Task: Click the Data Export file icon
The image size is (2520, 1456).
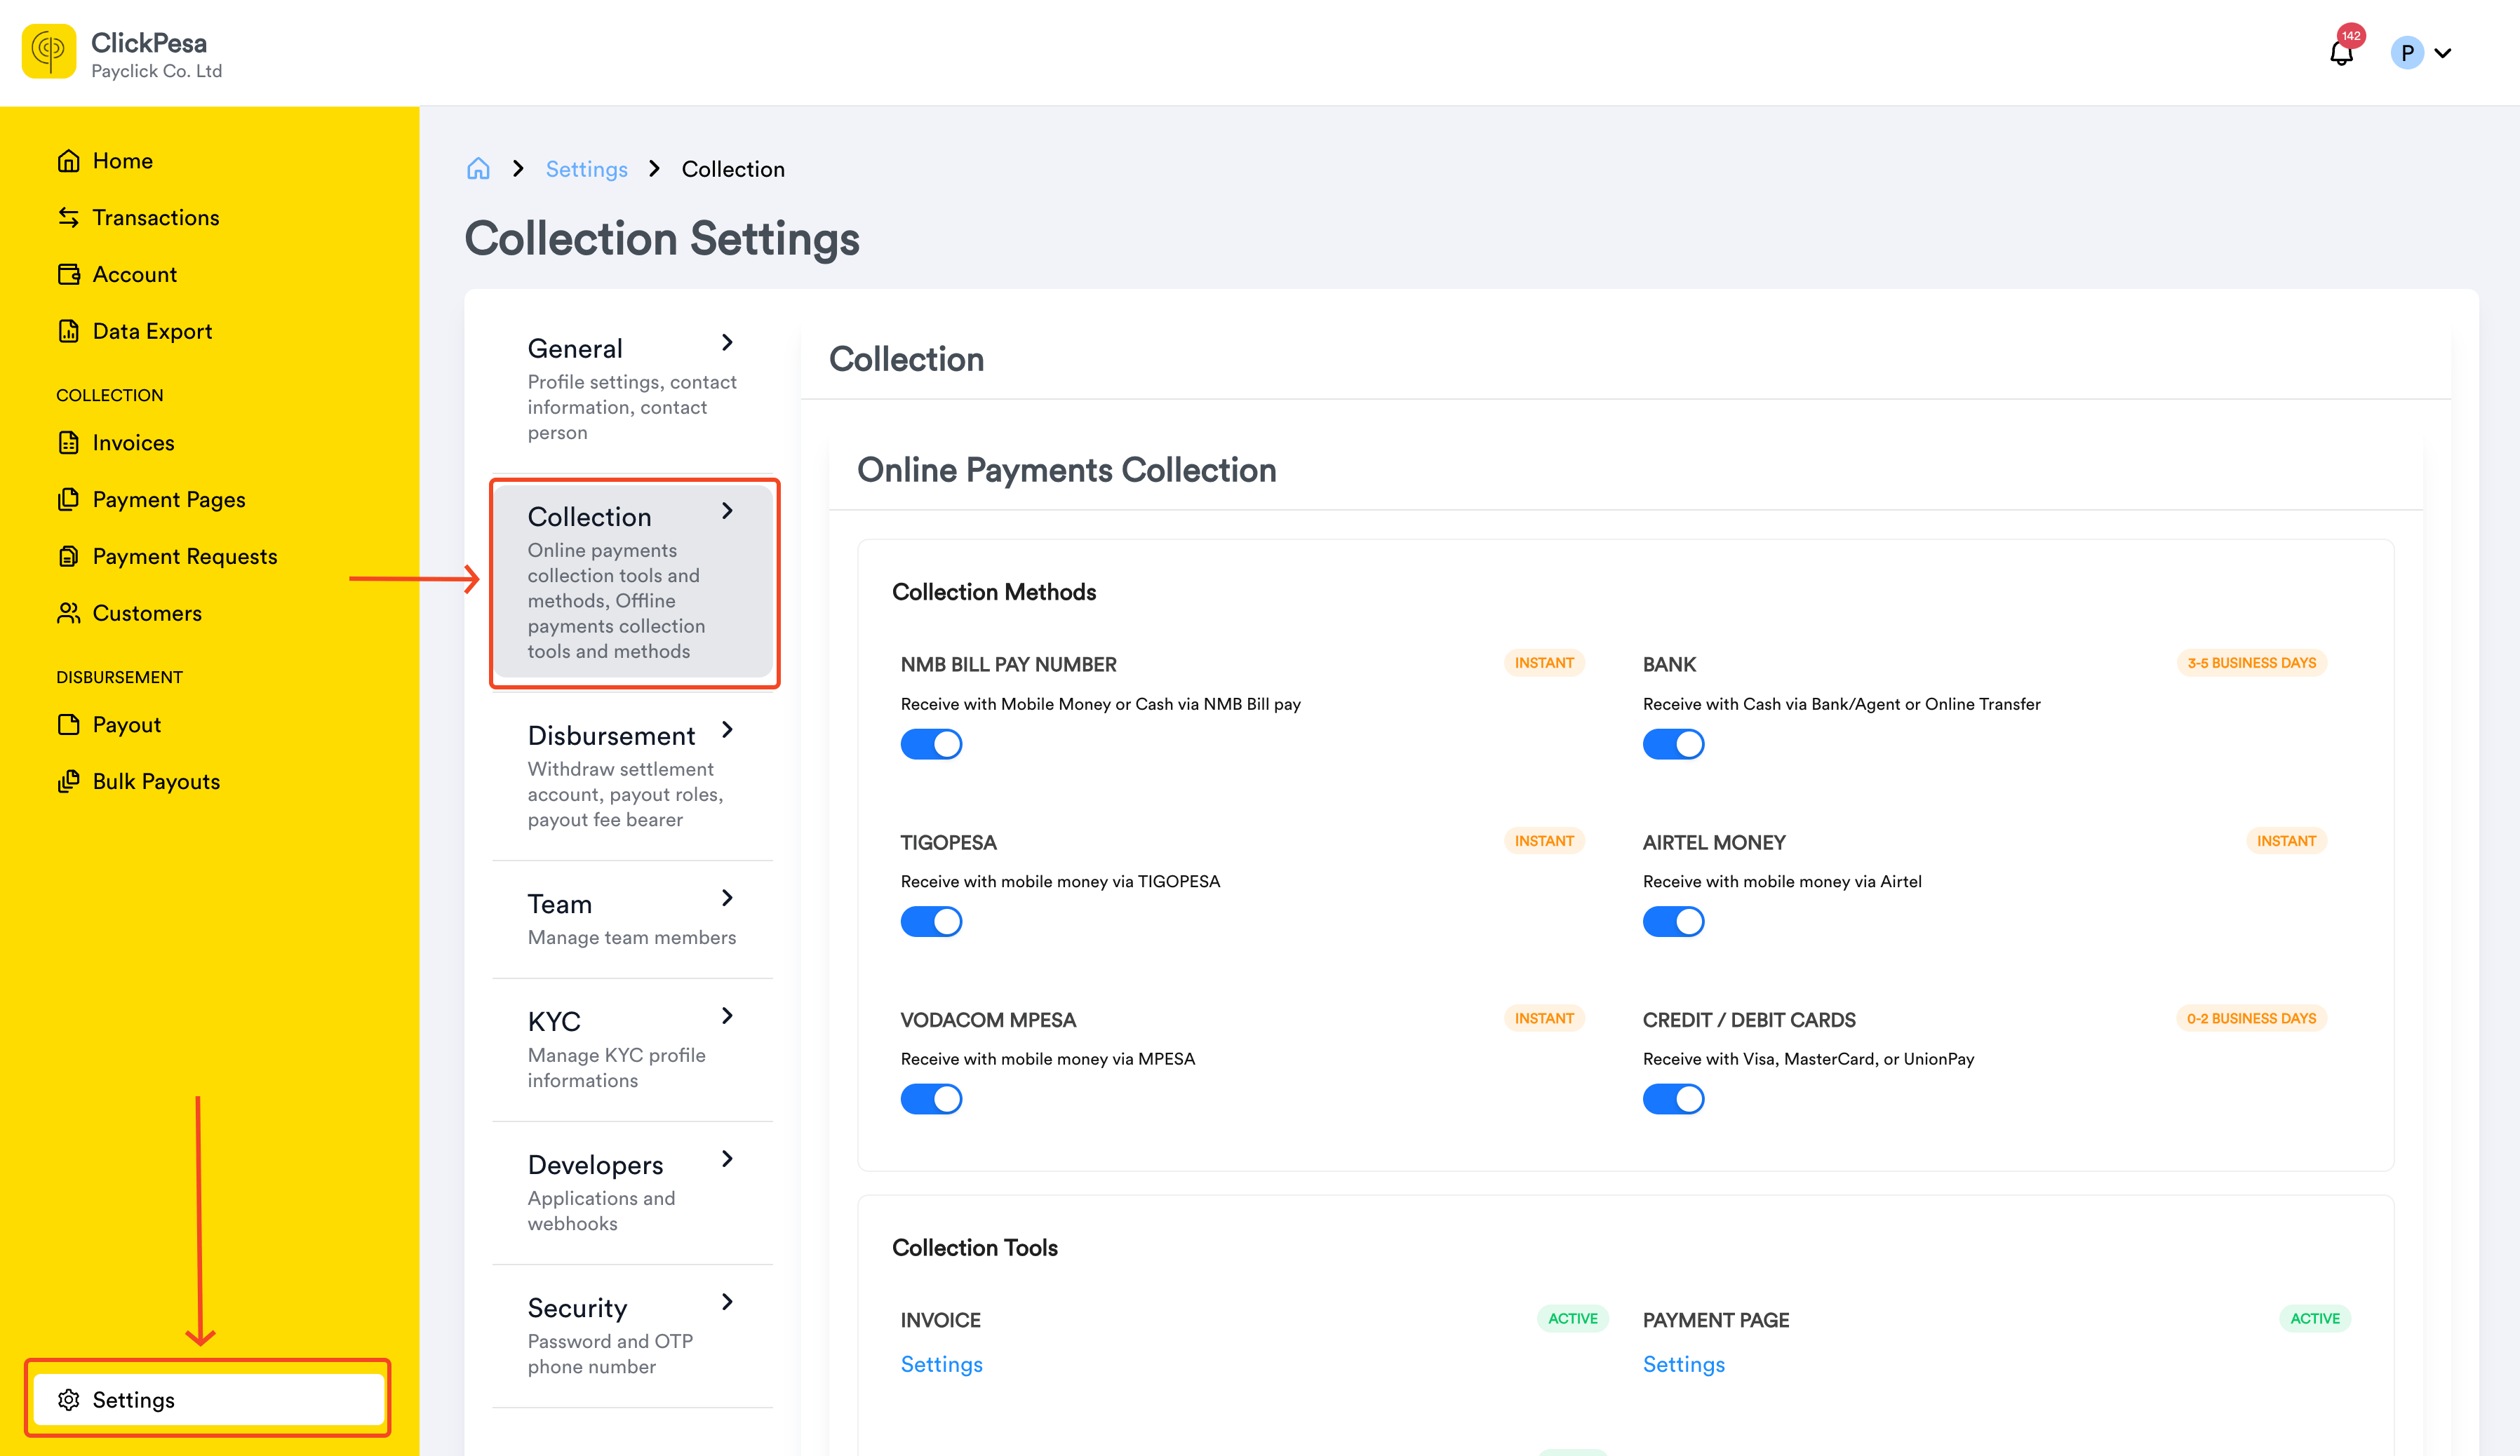Action: pyautogui.click(x=68, y=332)
